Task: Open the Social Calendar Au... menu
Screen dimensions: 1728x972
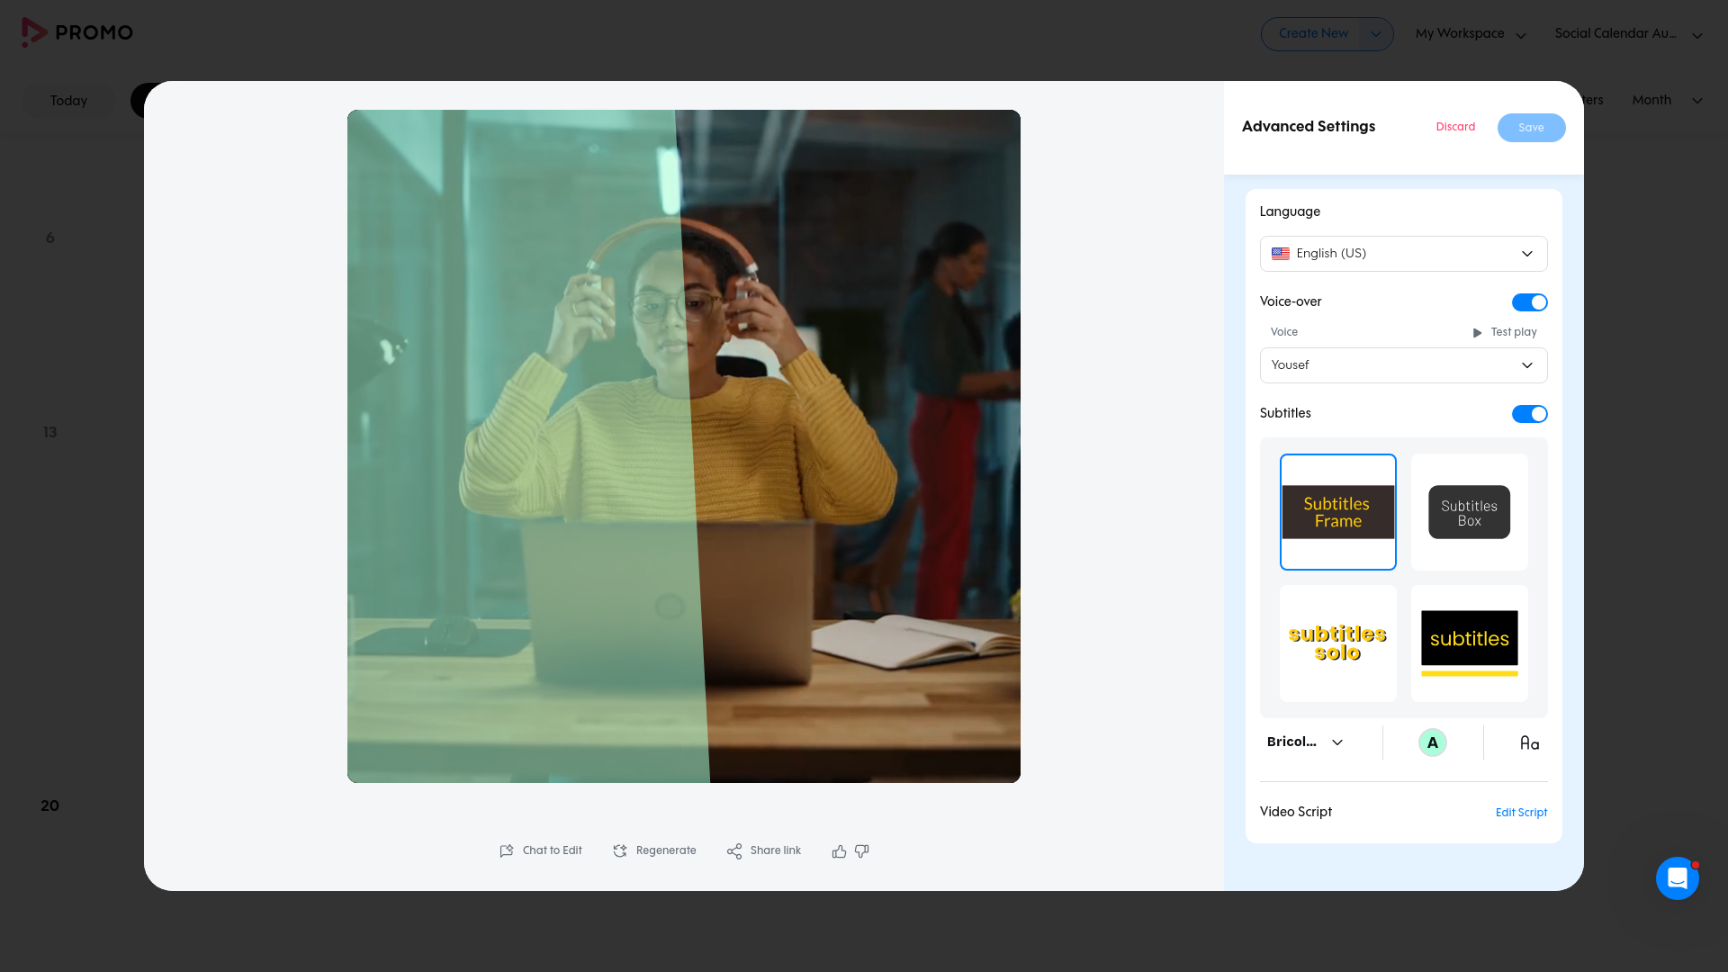Action: click(x=1628, y=34)
